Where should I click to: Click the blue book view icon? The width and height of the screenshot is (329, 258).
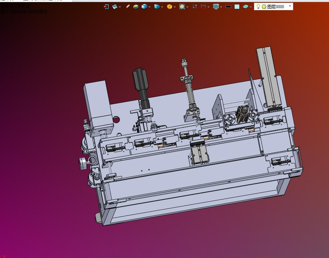(115, 7)
